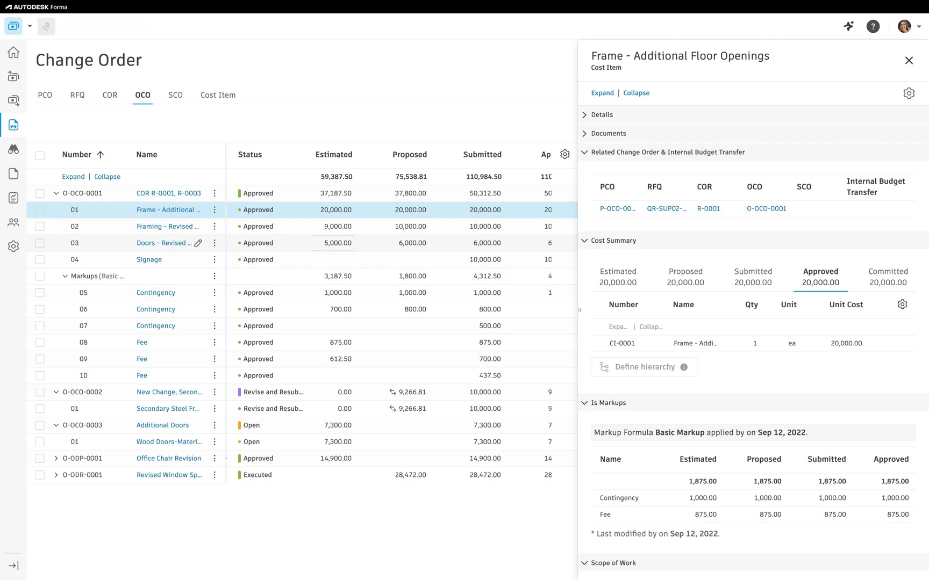Close the Frame - Additional Floor Openings panel

[909, 61]
